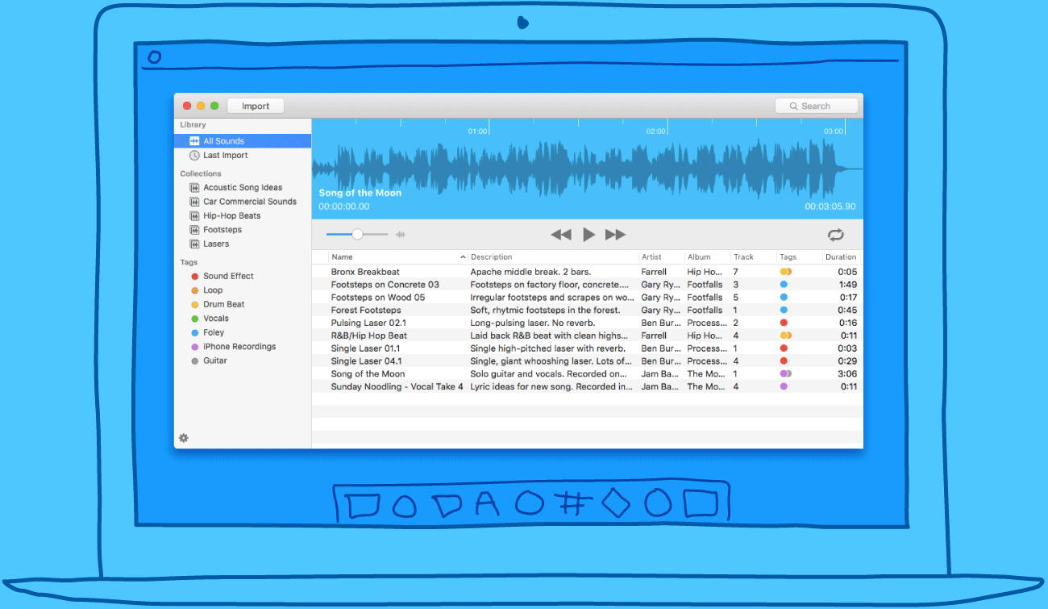This screenshot has width=1048, height=609.
Task: Select Single Laser 01.1 row
Action: point(587,348)
